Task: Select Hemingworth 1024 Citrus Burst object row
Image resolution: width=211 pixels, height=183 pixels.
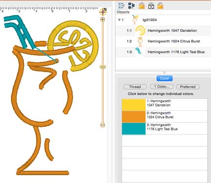Action: pyautogui.click(x=163, y=41)
